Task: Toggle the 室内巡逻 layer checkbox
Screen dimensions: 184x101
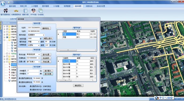Action: click(x=7, y=29)
